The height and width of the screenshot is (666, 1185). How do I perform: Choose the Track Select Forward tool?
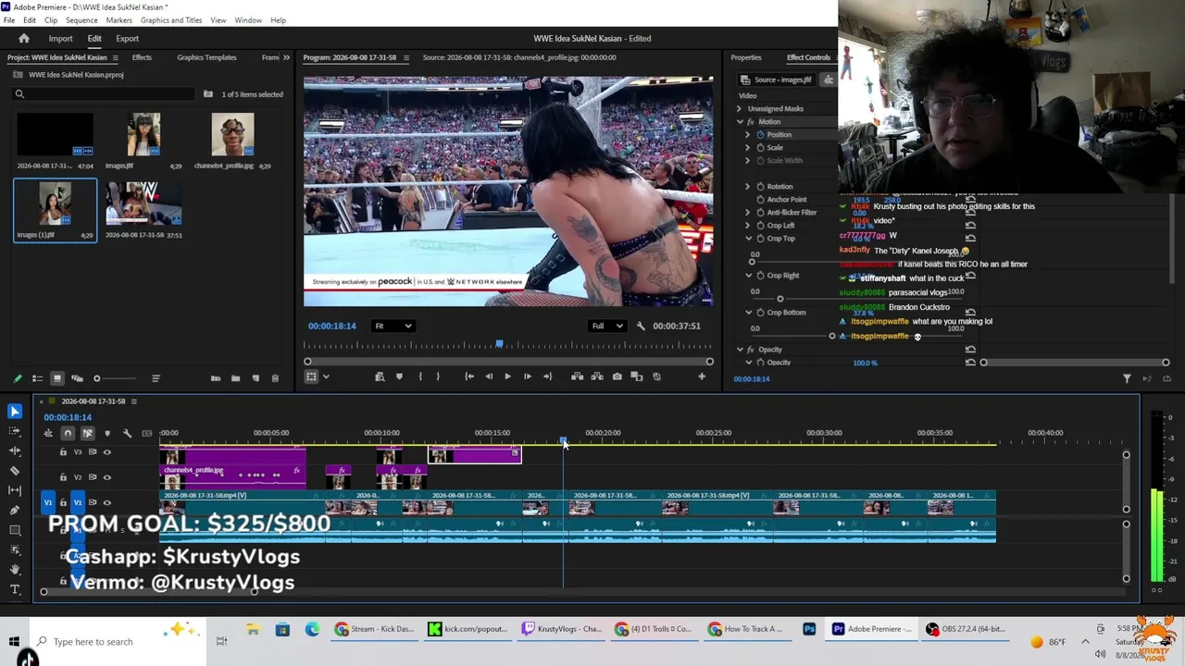click(x=15, y=431)
